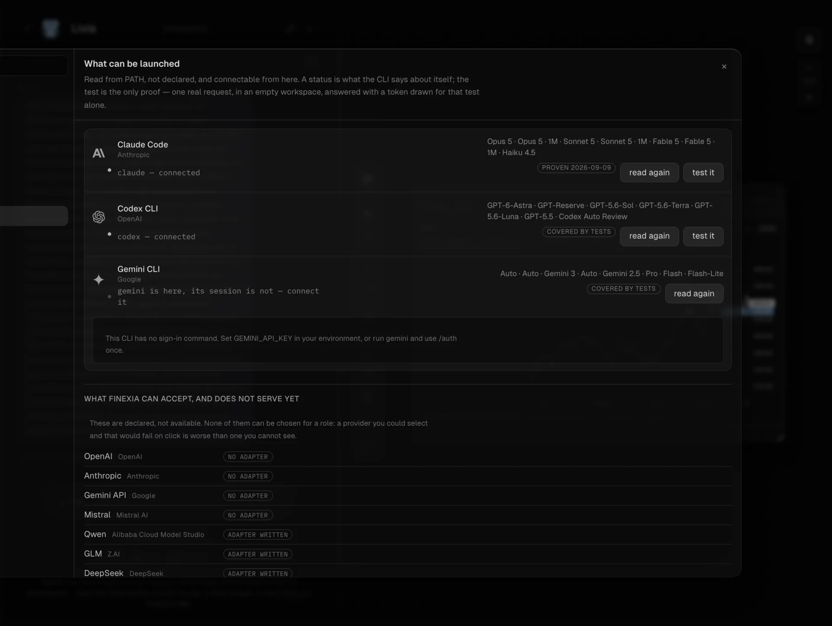The image size is (832, 626).
Task: Click the Gemini model list 'Auto · Auto · Gemini 3'
Action: (611, 274)
